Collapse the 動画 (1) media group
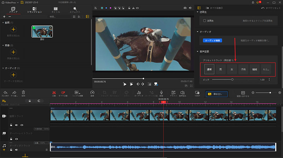 3,23
